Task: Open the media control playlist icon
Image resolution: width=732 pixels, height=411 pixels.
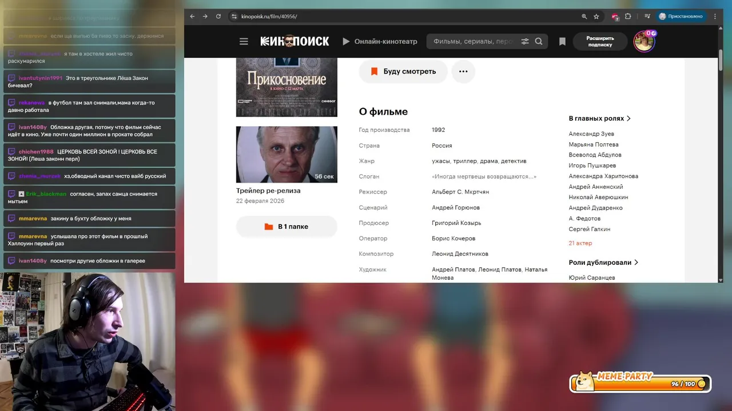Action: click(647, 17)
